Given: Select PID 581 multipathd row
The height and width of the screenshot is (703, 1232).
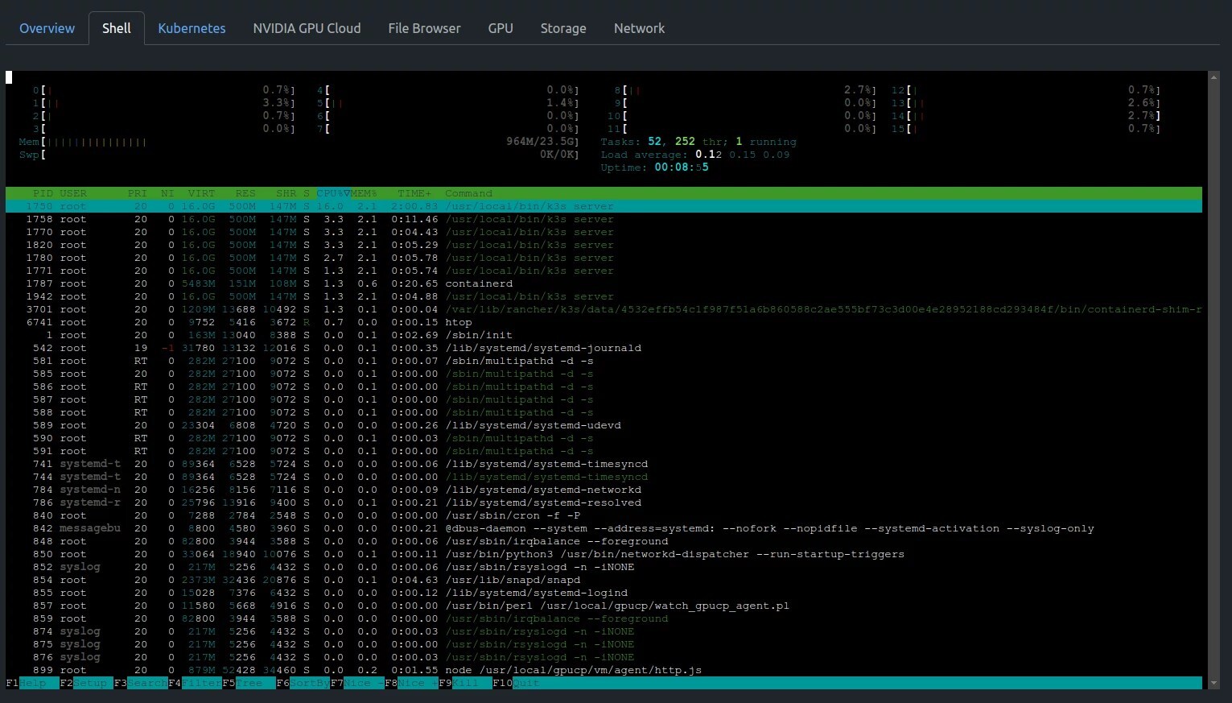Looking at the screenshot, I should point(604,361).
